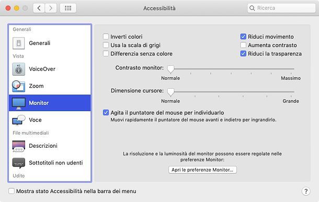Click the help question mark button
The height and width of the screenshot is (202, 319).
(306, 191)
